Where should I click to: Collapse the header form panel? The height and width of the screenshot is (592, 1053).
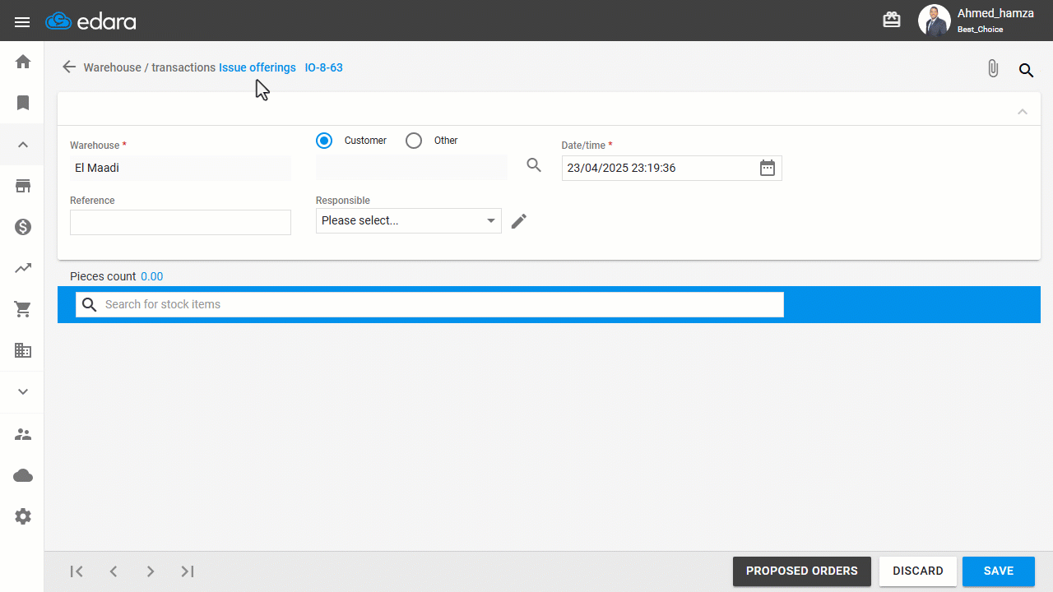pyautogui.click(x=1023, y=111)
